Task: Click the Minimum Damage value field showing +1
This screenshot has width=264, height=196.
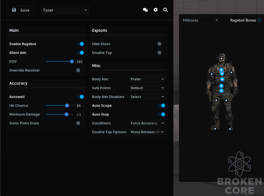Action: click(x=80, y=114)
